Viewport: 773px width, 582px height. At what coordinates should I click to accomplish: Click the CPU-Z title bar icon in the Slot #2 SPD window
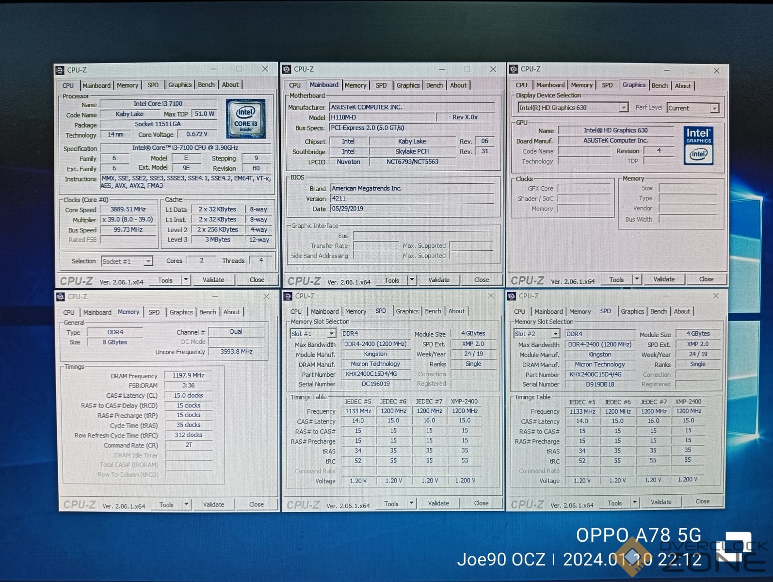[x=512, y=295]
